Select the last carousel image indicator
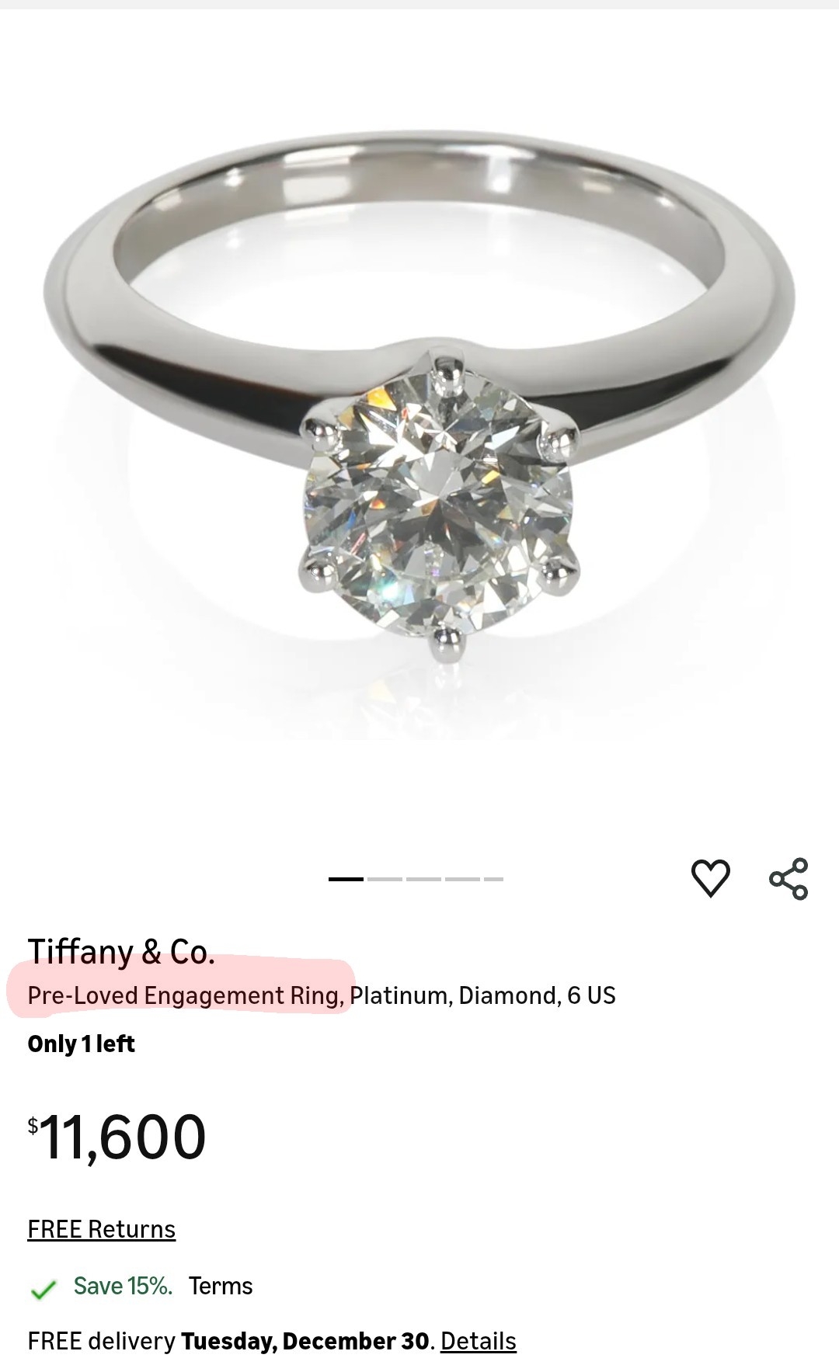Screen dimensions: 839x1358 (x=493, y=879)
